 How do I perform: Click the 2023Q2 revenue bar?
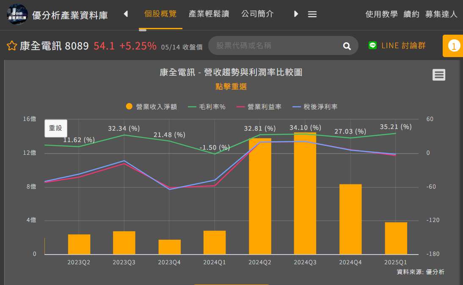[x=79, y=244]
